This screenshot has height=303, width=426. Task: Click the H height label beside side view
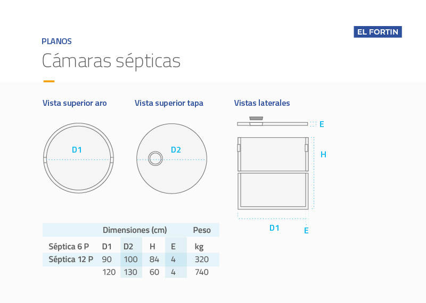323,155
